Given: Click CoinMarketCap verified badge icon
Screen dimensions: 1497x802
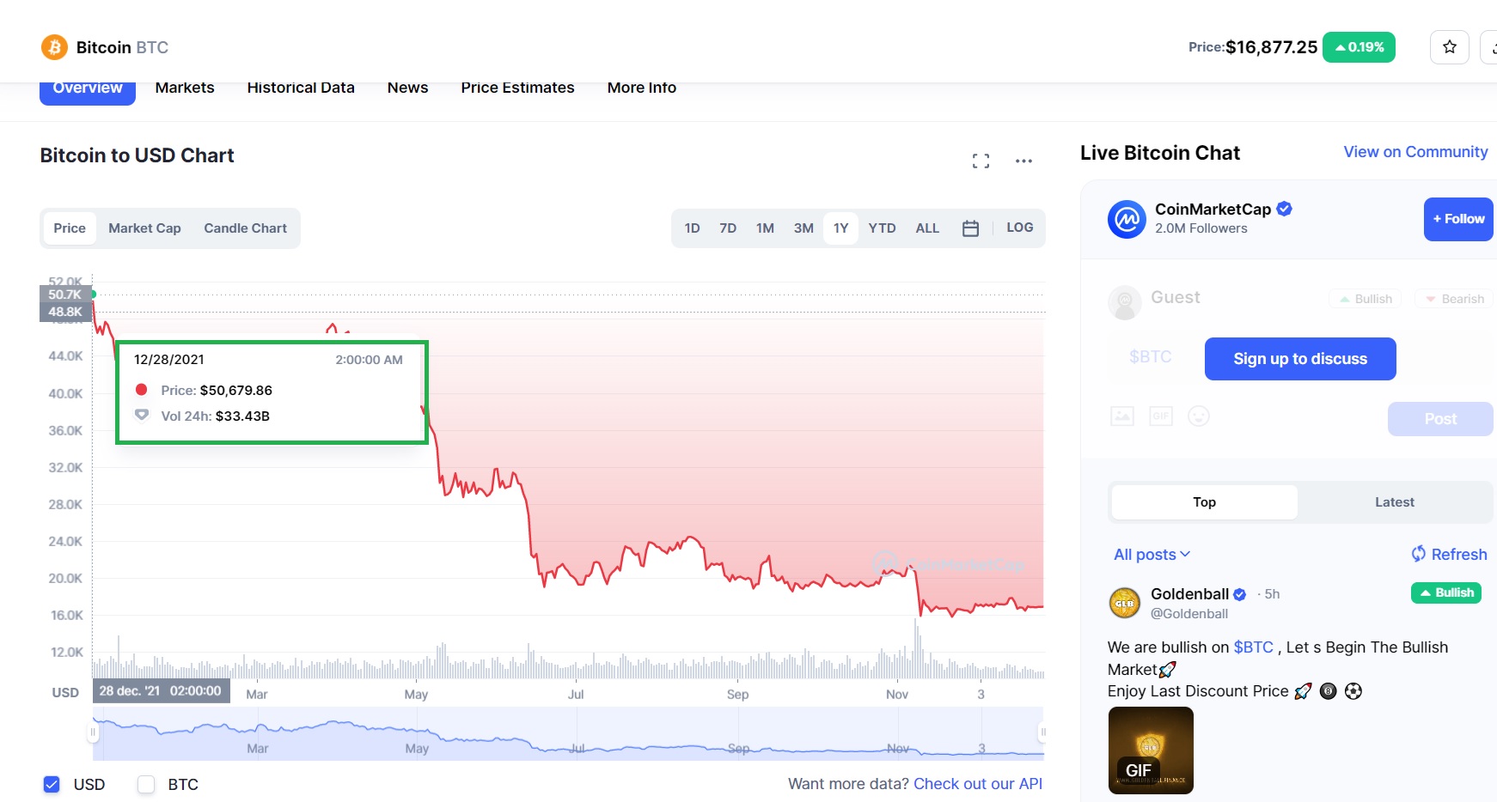Looking at the screenshot, I should (x=1285, y=209).
